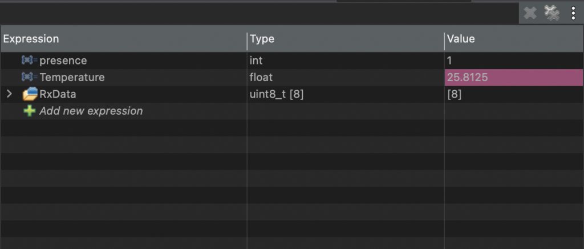Click the uint8_t [8] type cell
This screenshot has height=249, width=584.
277,94
